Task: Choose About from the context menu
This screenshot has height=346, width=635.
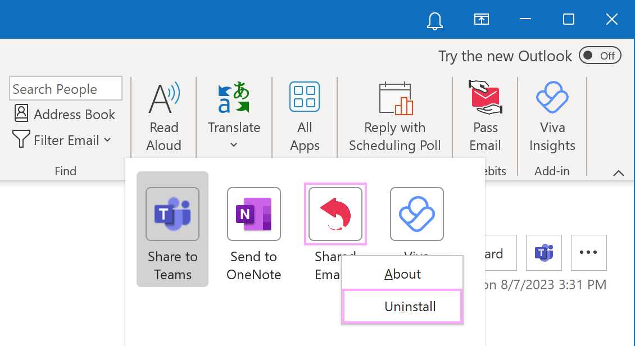Action: click(x=402, y=274)
